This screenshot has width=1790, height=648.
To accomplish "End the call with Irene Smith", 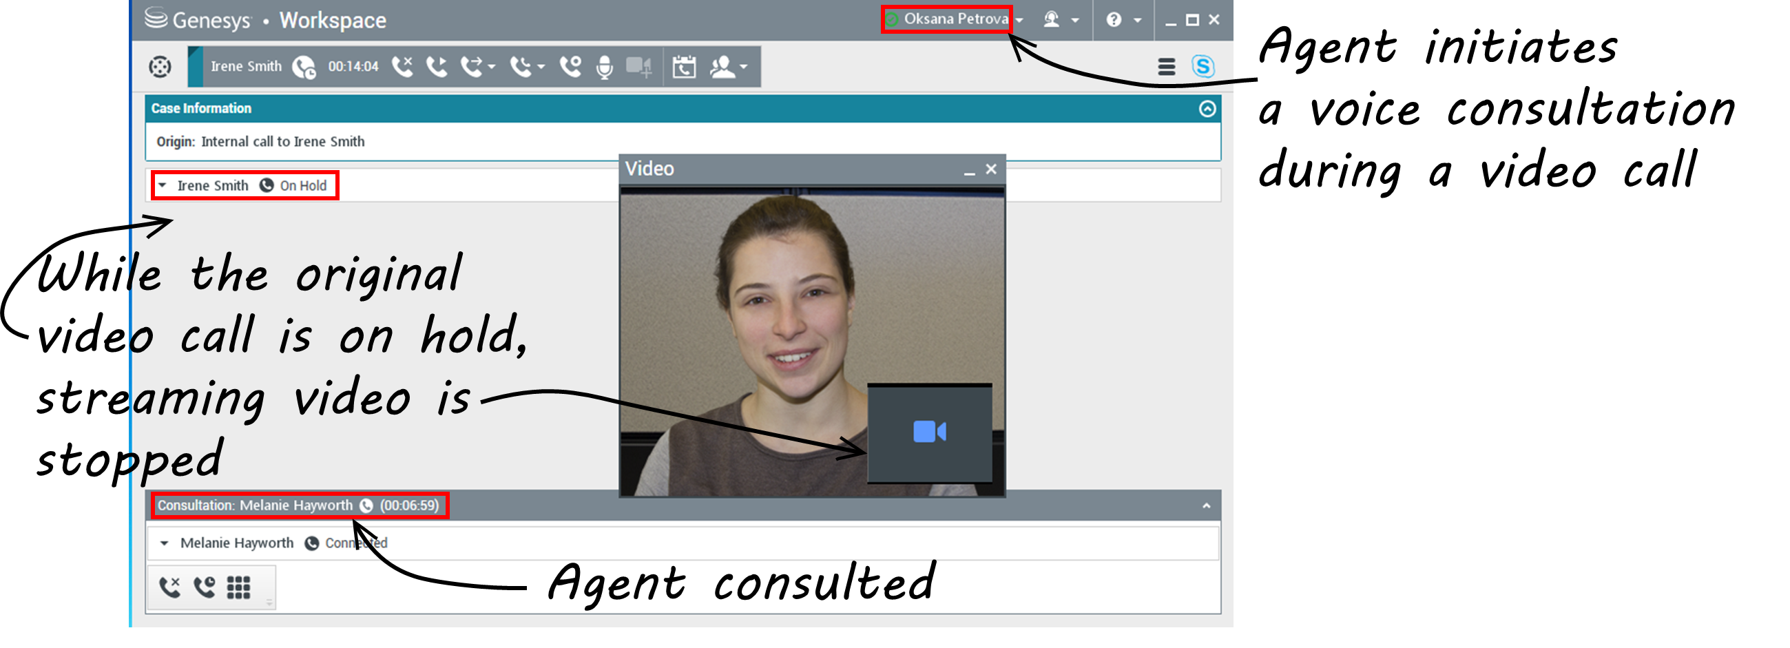I will pos(402,67).
